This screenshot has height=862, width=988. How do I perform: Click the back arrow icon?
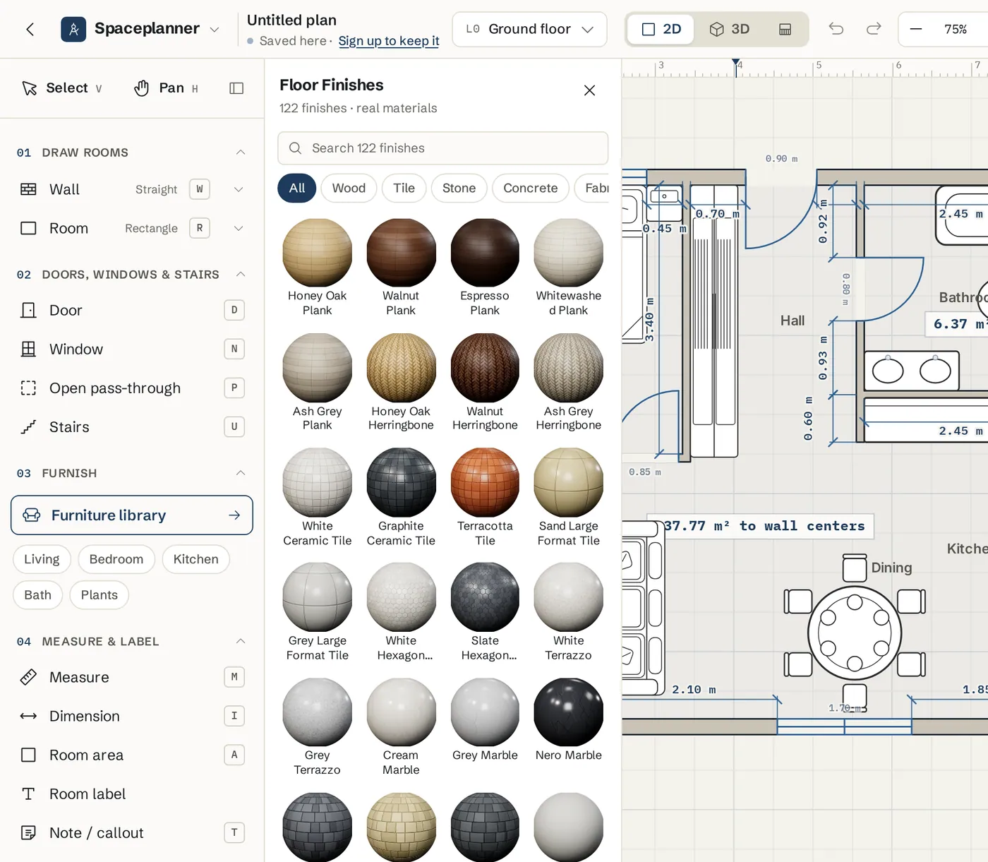[30, 29]
